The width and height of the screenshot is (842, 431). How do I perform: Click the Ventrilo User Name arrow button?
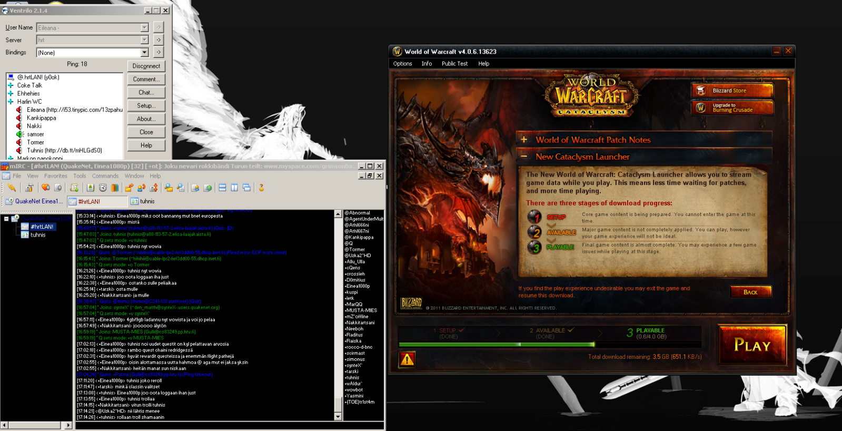(158, 27)
